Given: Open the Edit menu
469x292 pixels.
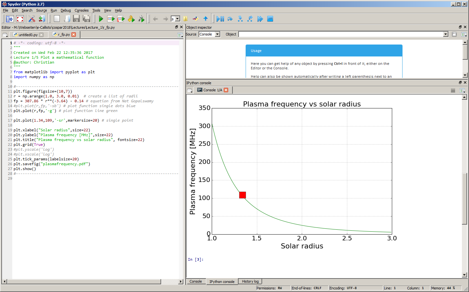Looking at the screenshot, I should pos(15,10).
